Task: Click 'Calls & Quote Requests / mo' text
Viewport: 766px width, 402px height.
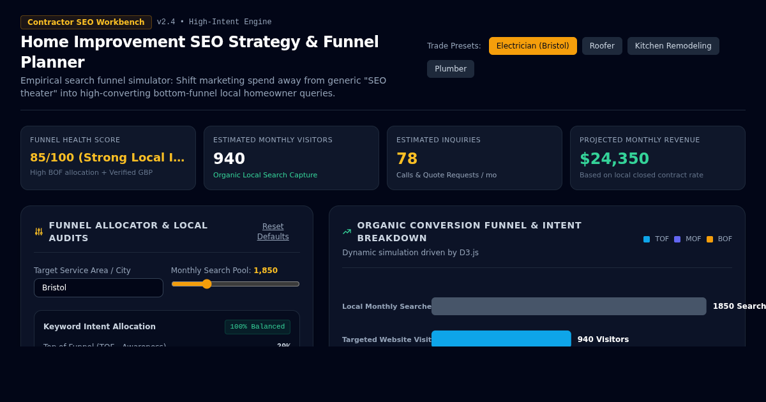Action: click(x=446, y=175)
